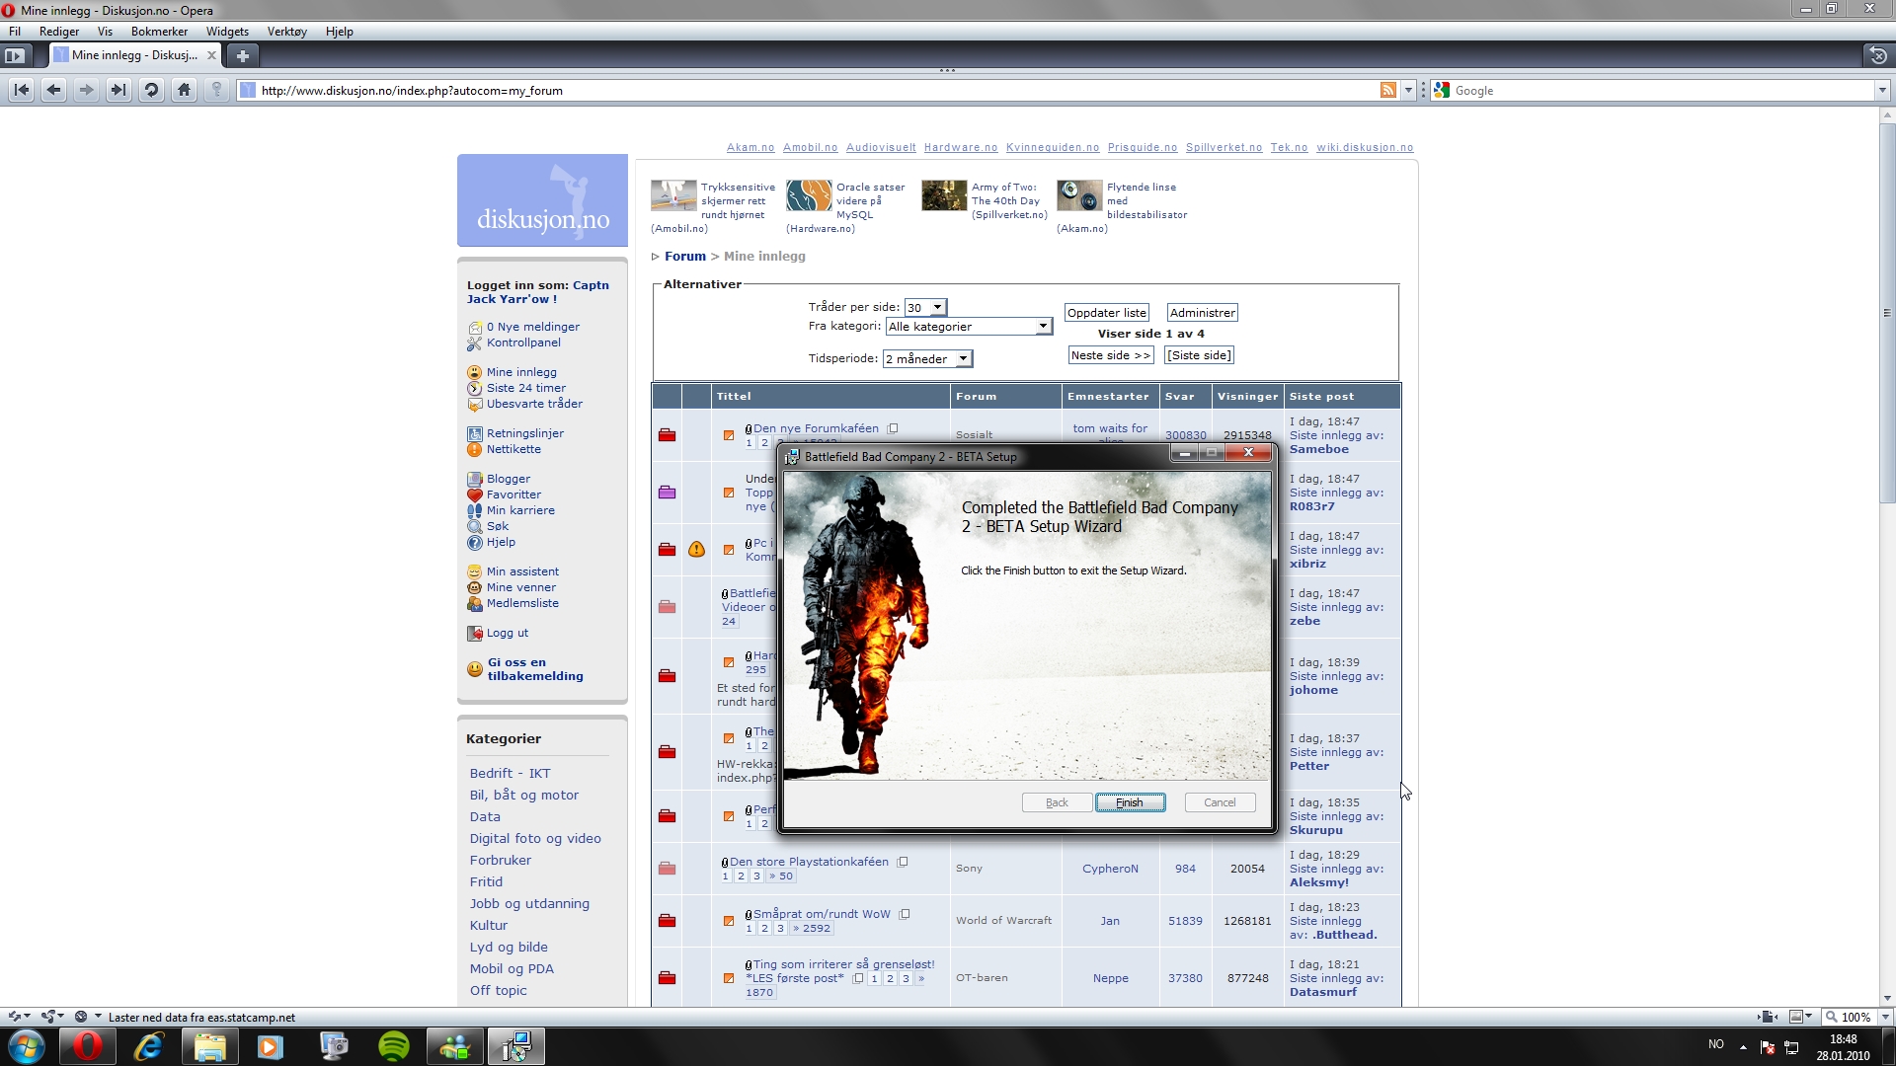Reload the page with the refresh icon

(x=151, y=90)
